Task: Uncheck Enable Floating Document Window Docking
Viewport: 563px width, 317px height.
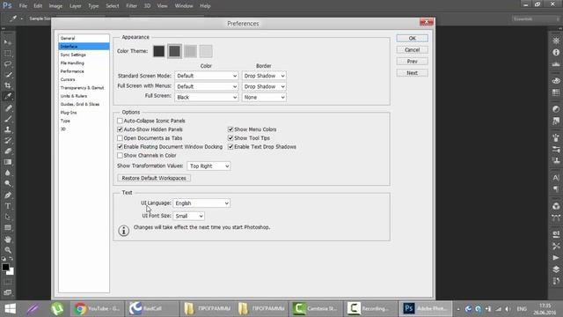Action: (x=120, y=147)
